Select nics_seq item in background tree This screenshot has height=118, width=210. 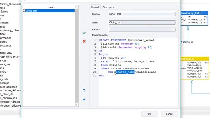coord(5,64)
